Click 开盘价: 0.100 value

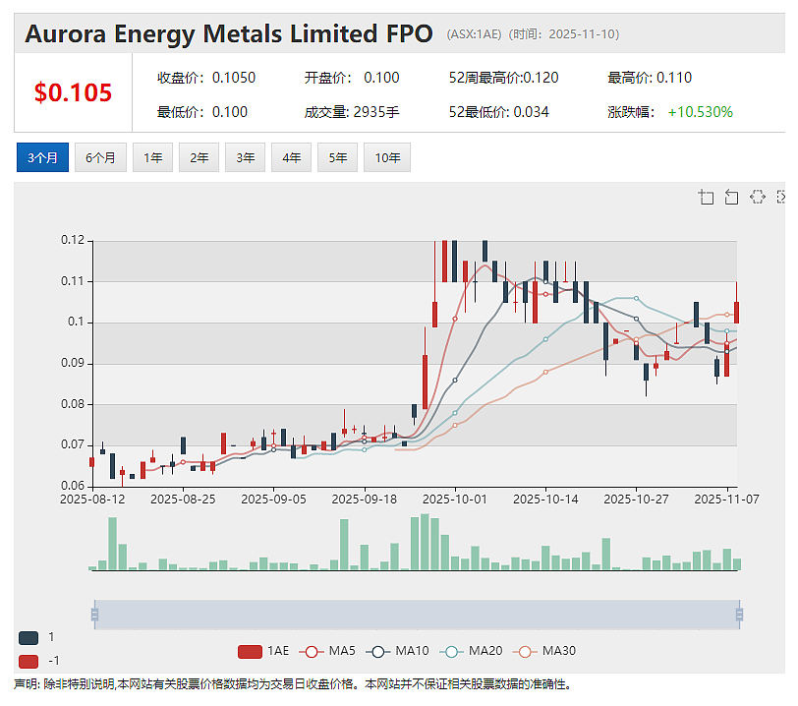pyautogui.click(x=352, y=78)
